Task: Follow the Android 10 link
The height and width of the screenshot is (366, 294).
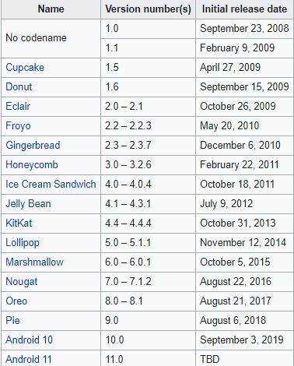Action: [x=29, y=340]
